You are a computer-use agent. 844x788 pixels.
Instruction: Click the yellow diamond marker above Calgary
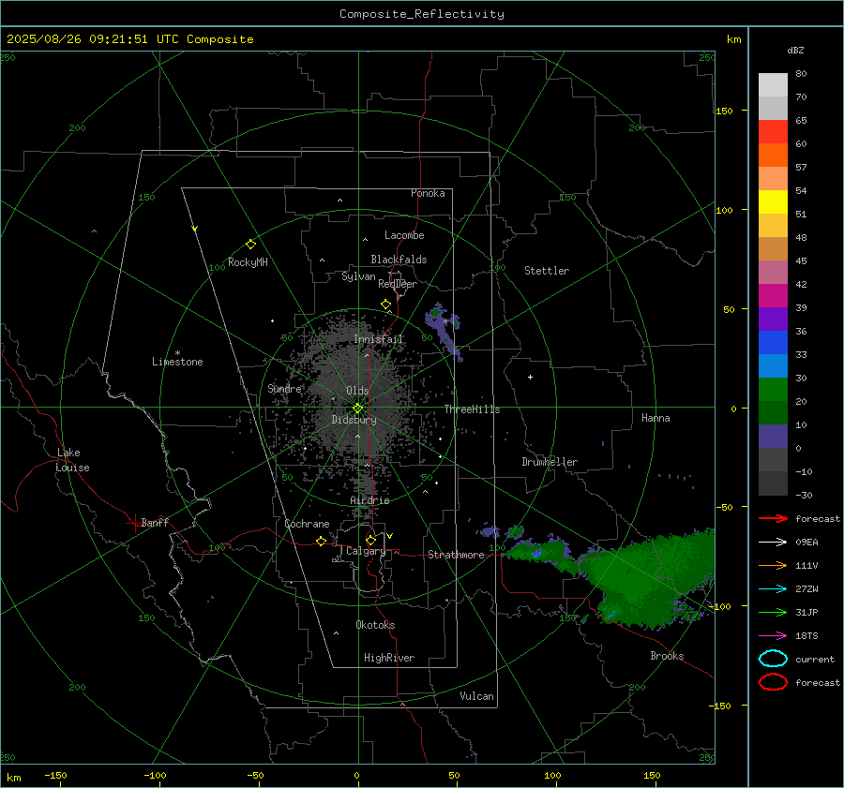[x=370, y=540]
